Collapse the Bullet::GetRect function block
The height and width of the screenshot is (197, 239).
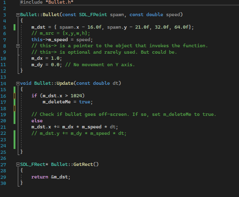[18, 164]
